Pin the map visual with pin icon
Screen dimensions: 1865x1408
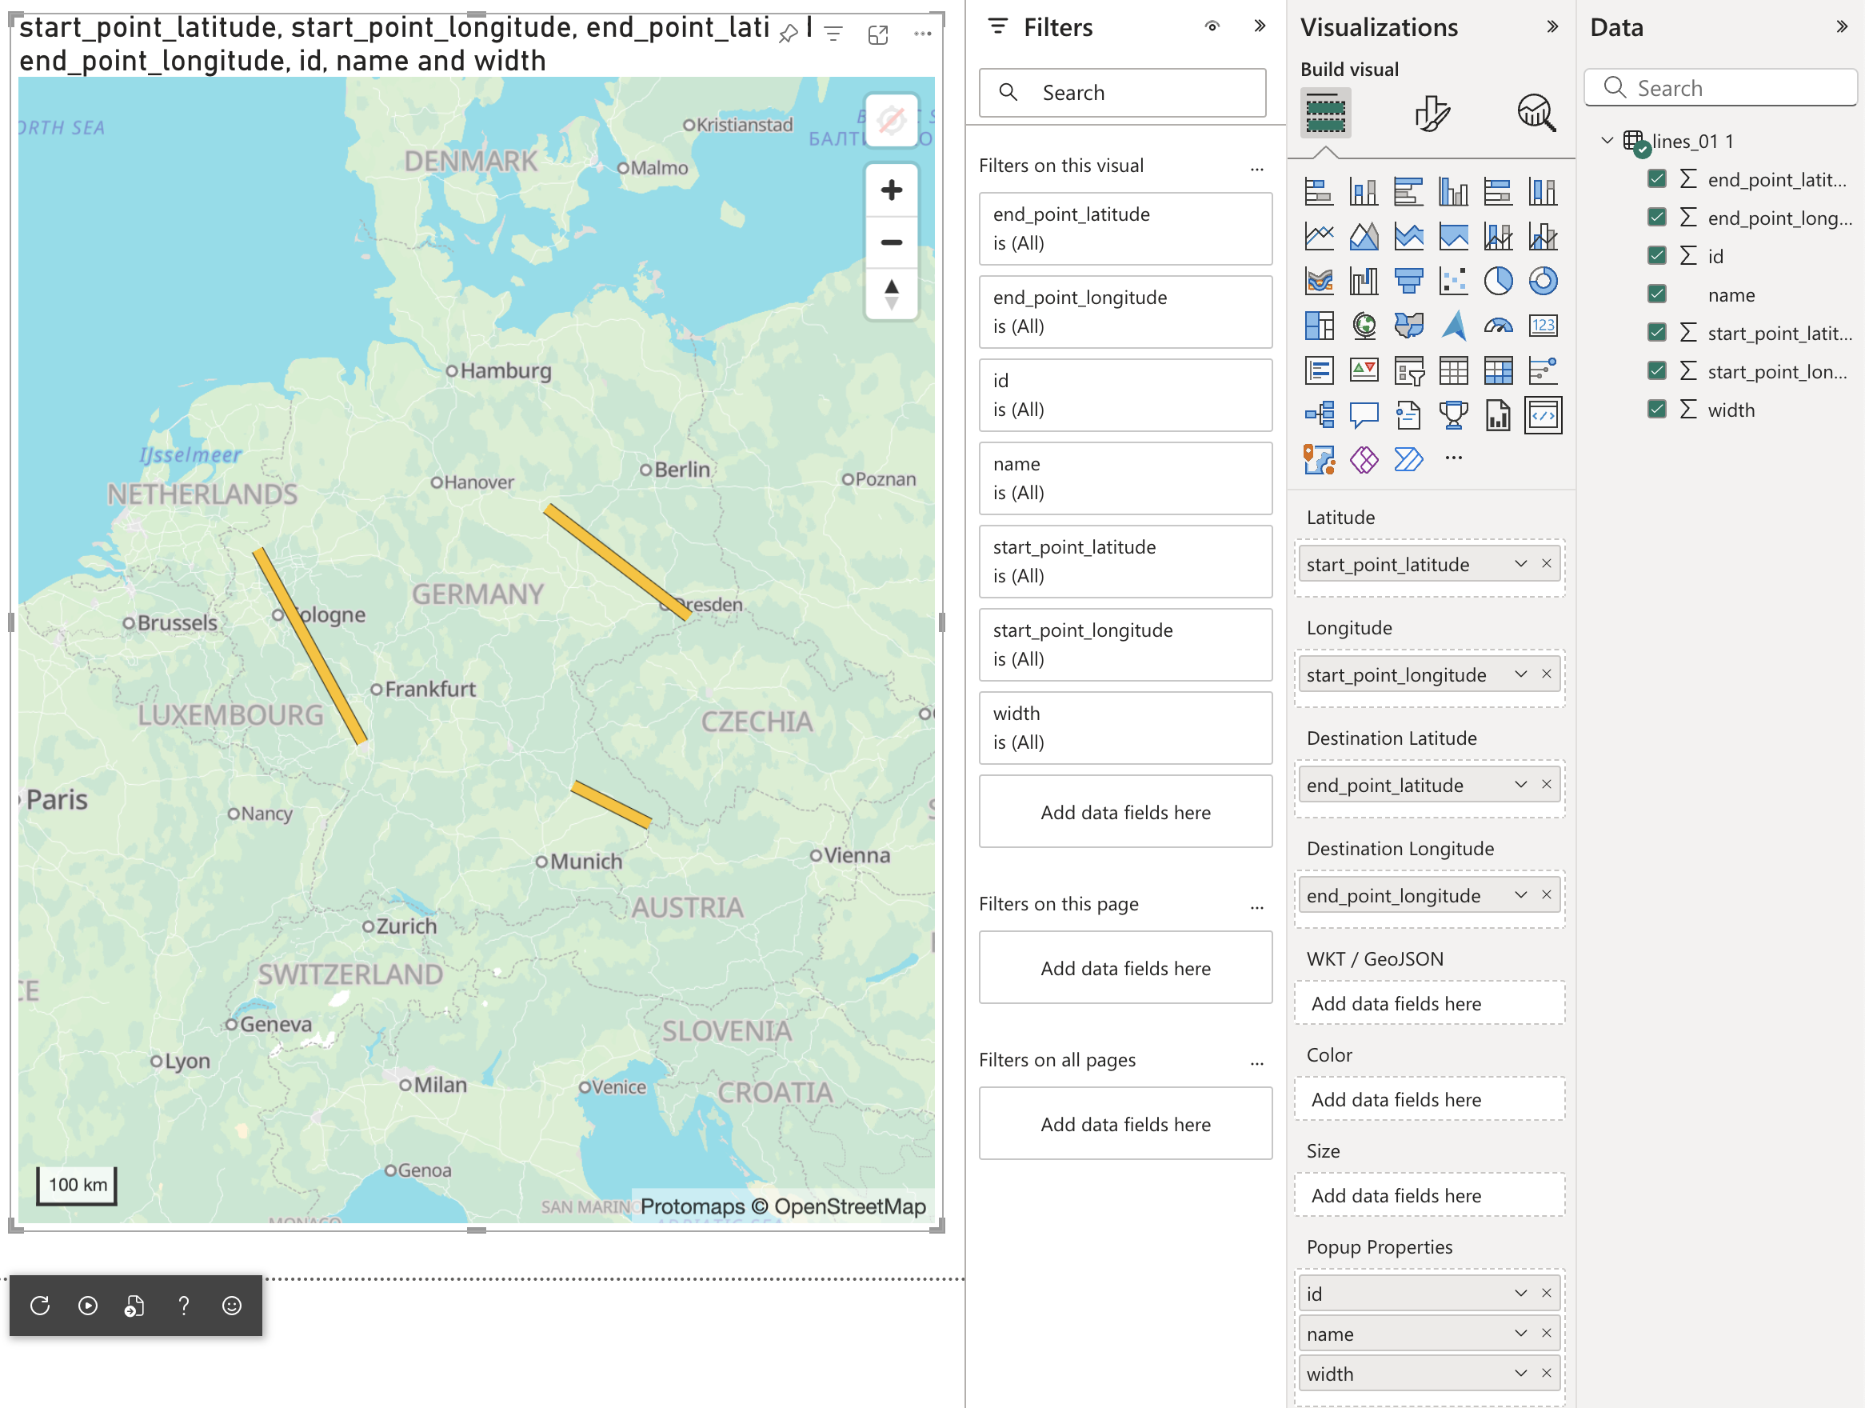[x=789, y=34]
